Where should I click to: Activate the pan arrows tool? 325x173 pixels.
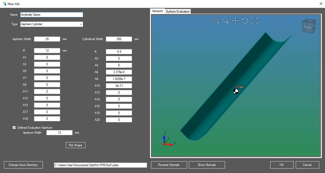click(235, 21)
